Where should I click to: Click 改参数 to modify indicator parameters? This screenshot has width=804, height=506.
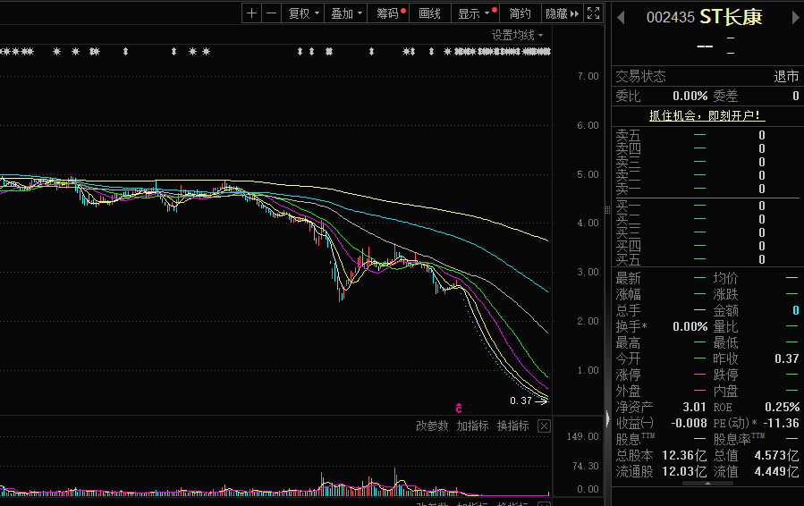point(432,426)
